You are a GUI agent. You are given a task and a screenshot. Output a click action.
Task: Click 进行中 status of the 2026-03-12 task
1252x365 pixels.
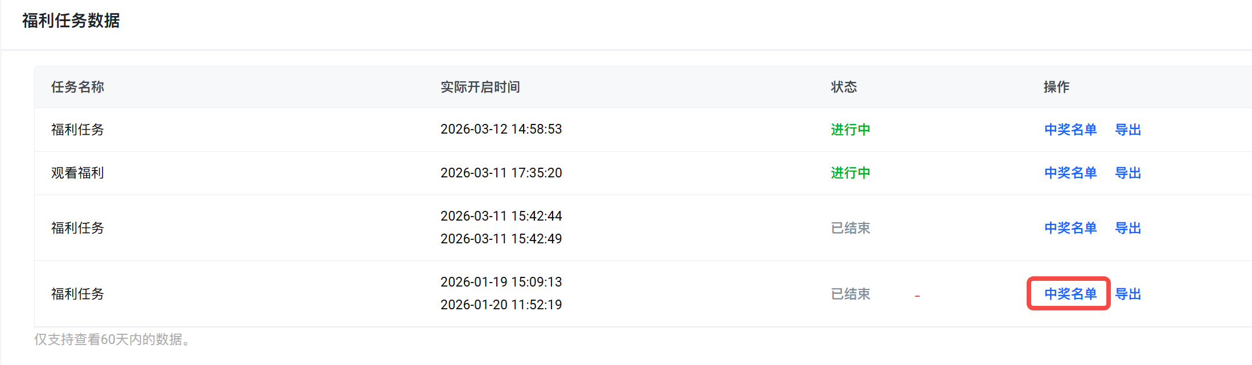850,130
